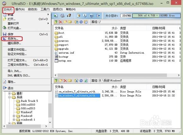This screenshot has height=135, width=183.
Task: Choose 退出 from the File menu
Action: click(x=27, y=88)
